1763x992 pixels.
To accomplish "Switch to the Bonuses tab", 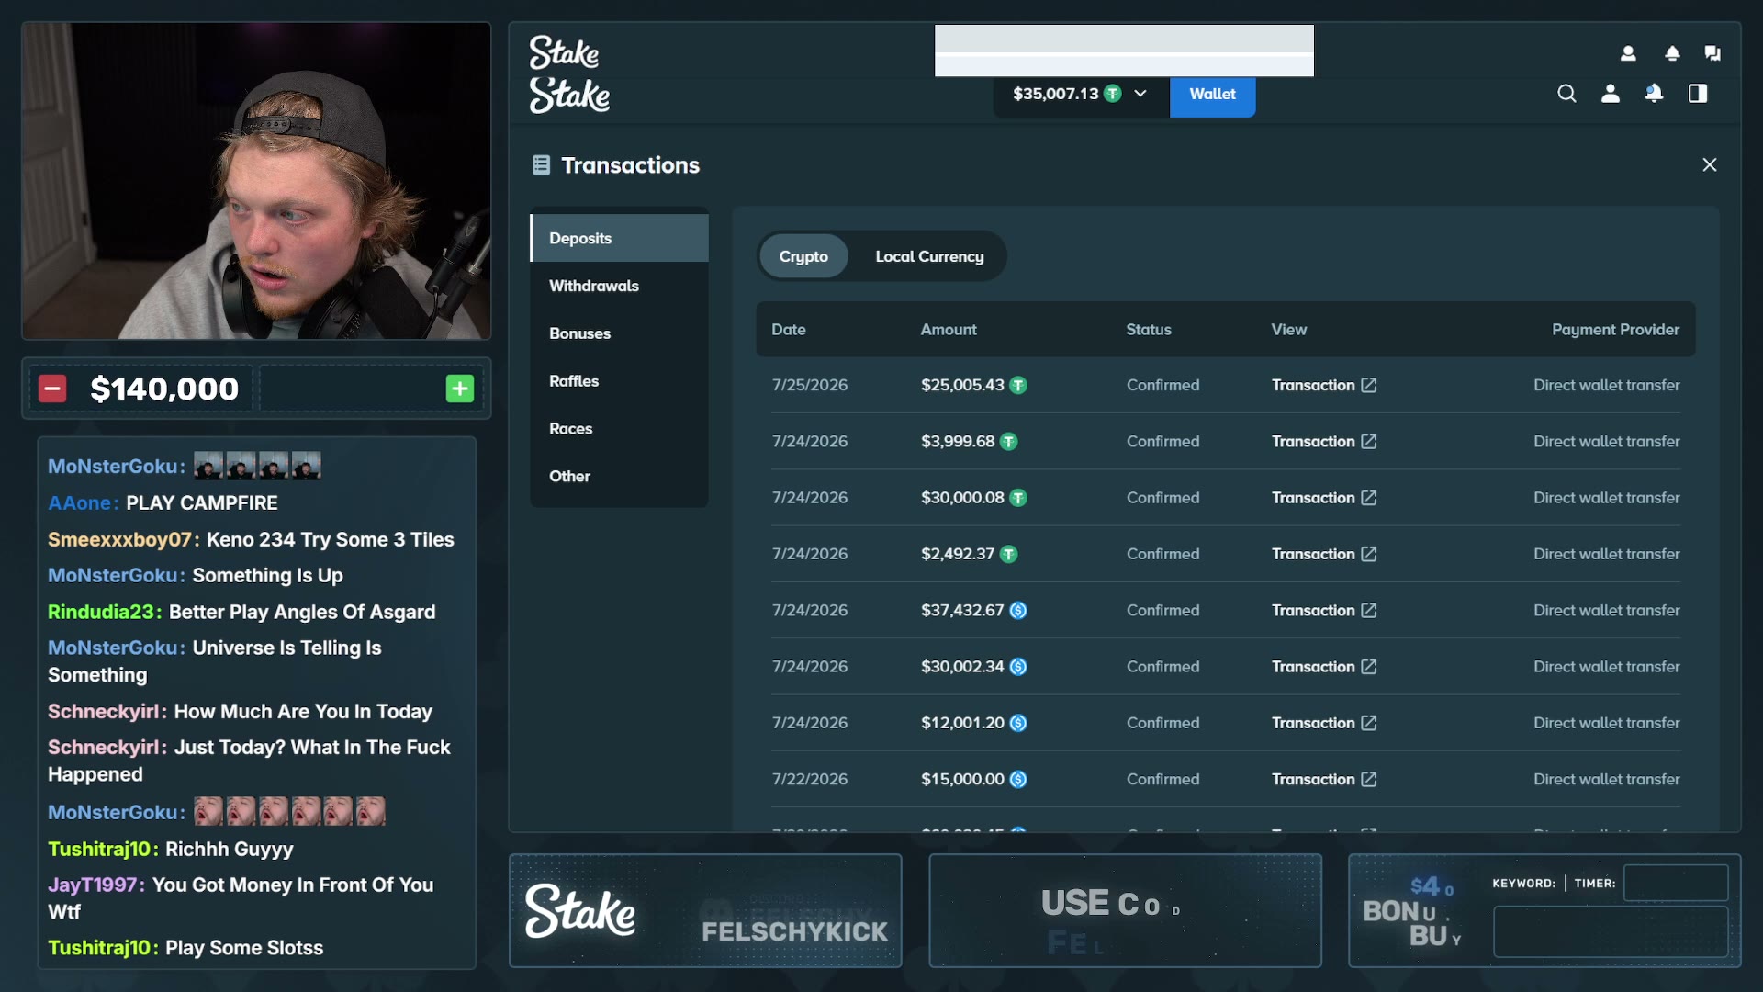I will [x=619, y=333].
